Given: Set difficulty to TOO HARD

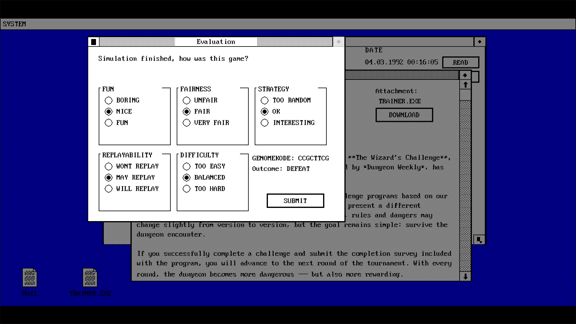Looking at the screenshot, I should click(x=187, y=189).
